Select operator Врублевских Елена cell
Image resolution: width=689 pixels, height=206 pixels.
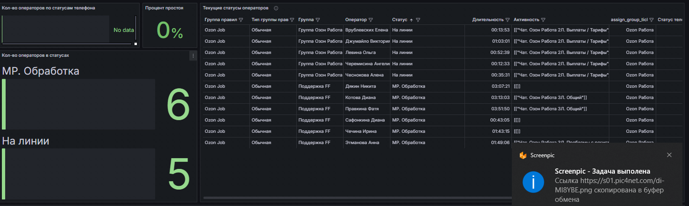(x=367, y=30)
